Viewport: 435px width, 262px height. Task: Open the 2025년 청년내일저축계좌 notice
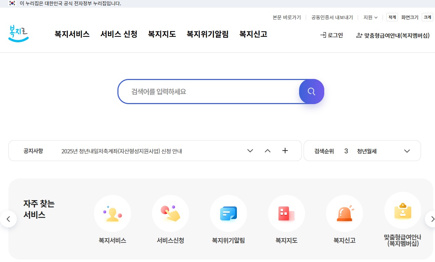(122, 151)
